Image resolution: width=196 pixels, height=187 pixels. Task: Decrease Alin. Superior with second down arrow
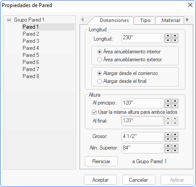(175, 151)
